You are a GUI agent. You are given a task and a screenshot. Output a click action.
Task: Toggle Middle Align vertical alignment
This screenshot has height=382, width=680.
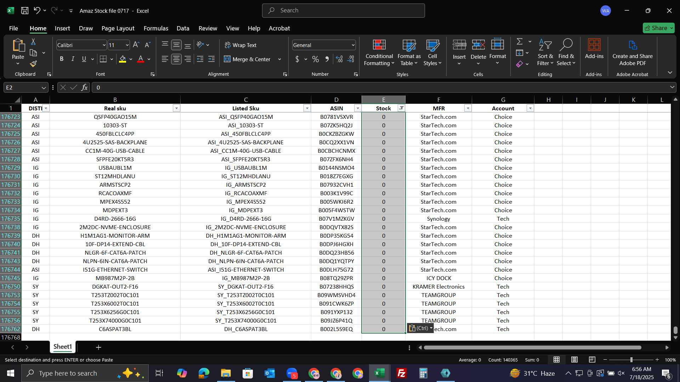point(176,45)
